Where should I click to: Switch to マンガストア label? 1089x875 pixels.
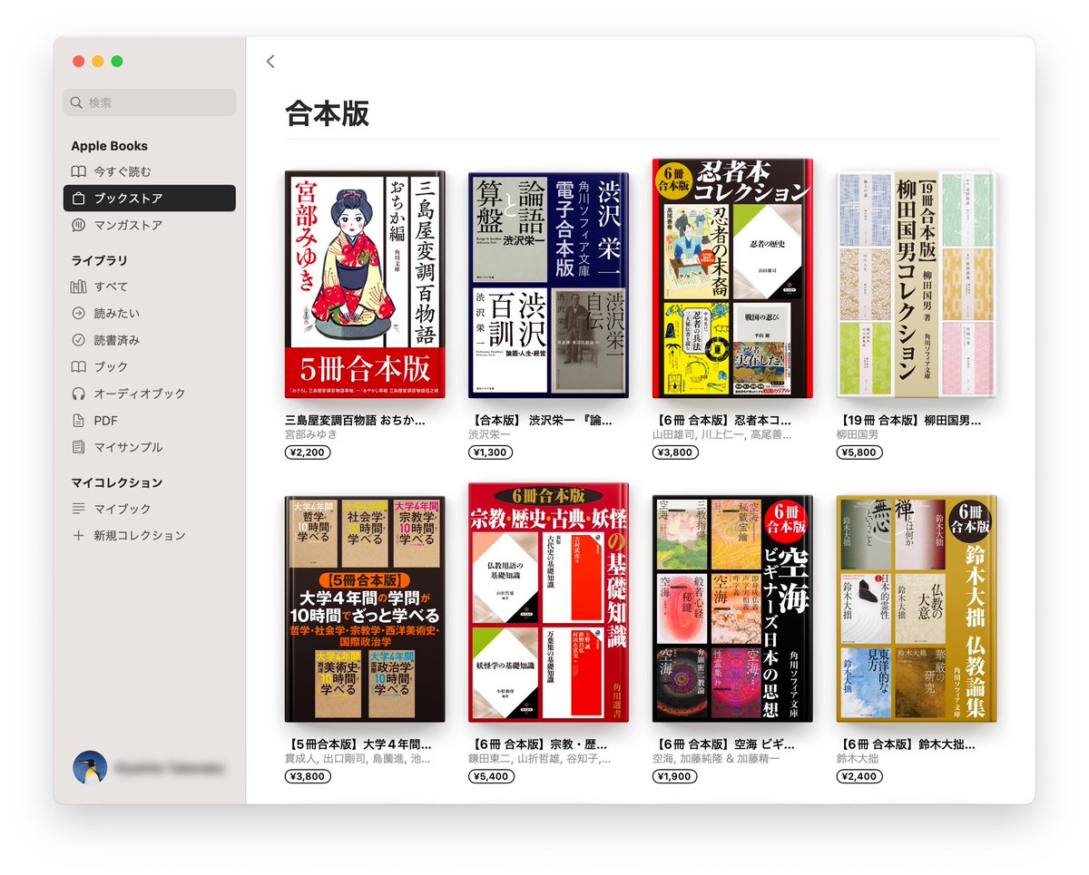pos(128,225)
